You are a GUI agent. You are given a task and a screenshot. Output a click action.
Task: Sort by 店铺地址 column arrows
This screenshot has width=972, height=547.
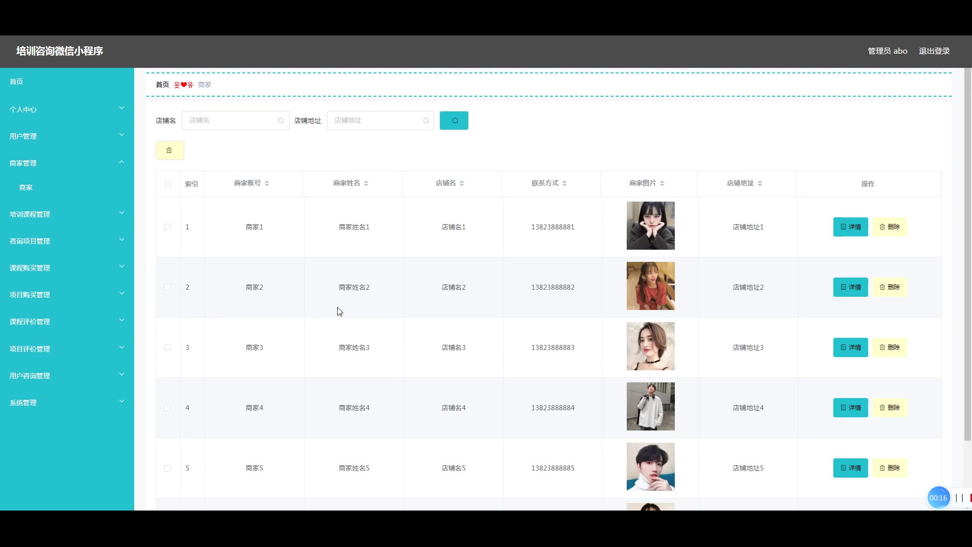click(760, 183)
